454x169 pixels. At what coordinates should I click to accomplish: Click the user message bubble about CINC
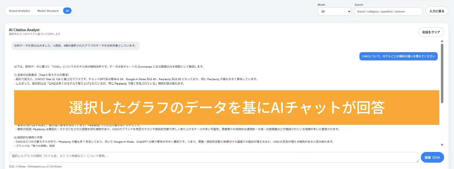[398, 56]
